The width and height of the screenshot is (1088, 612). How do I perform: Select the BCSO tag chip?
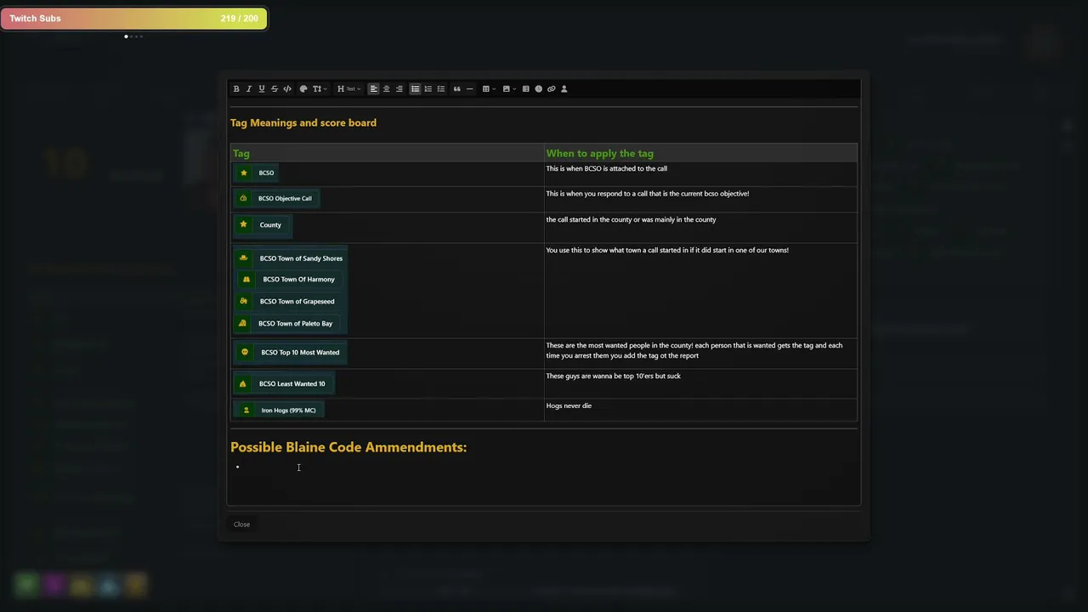pyautogui.click(x=258, y=173)
